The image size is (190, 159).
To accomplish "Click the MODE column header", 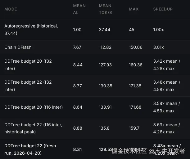I will pyautogui.click(x=11, y=9).
